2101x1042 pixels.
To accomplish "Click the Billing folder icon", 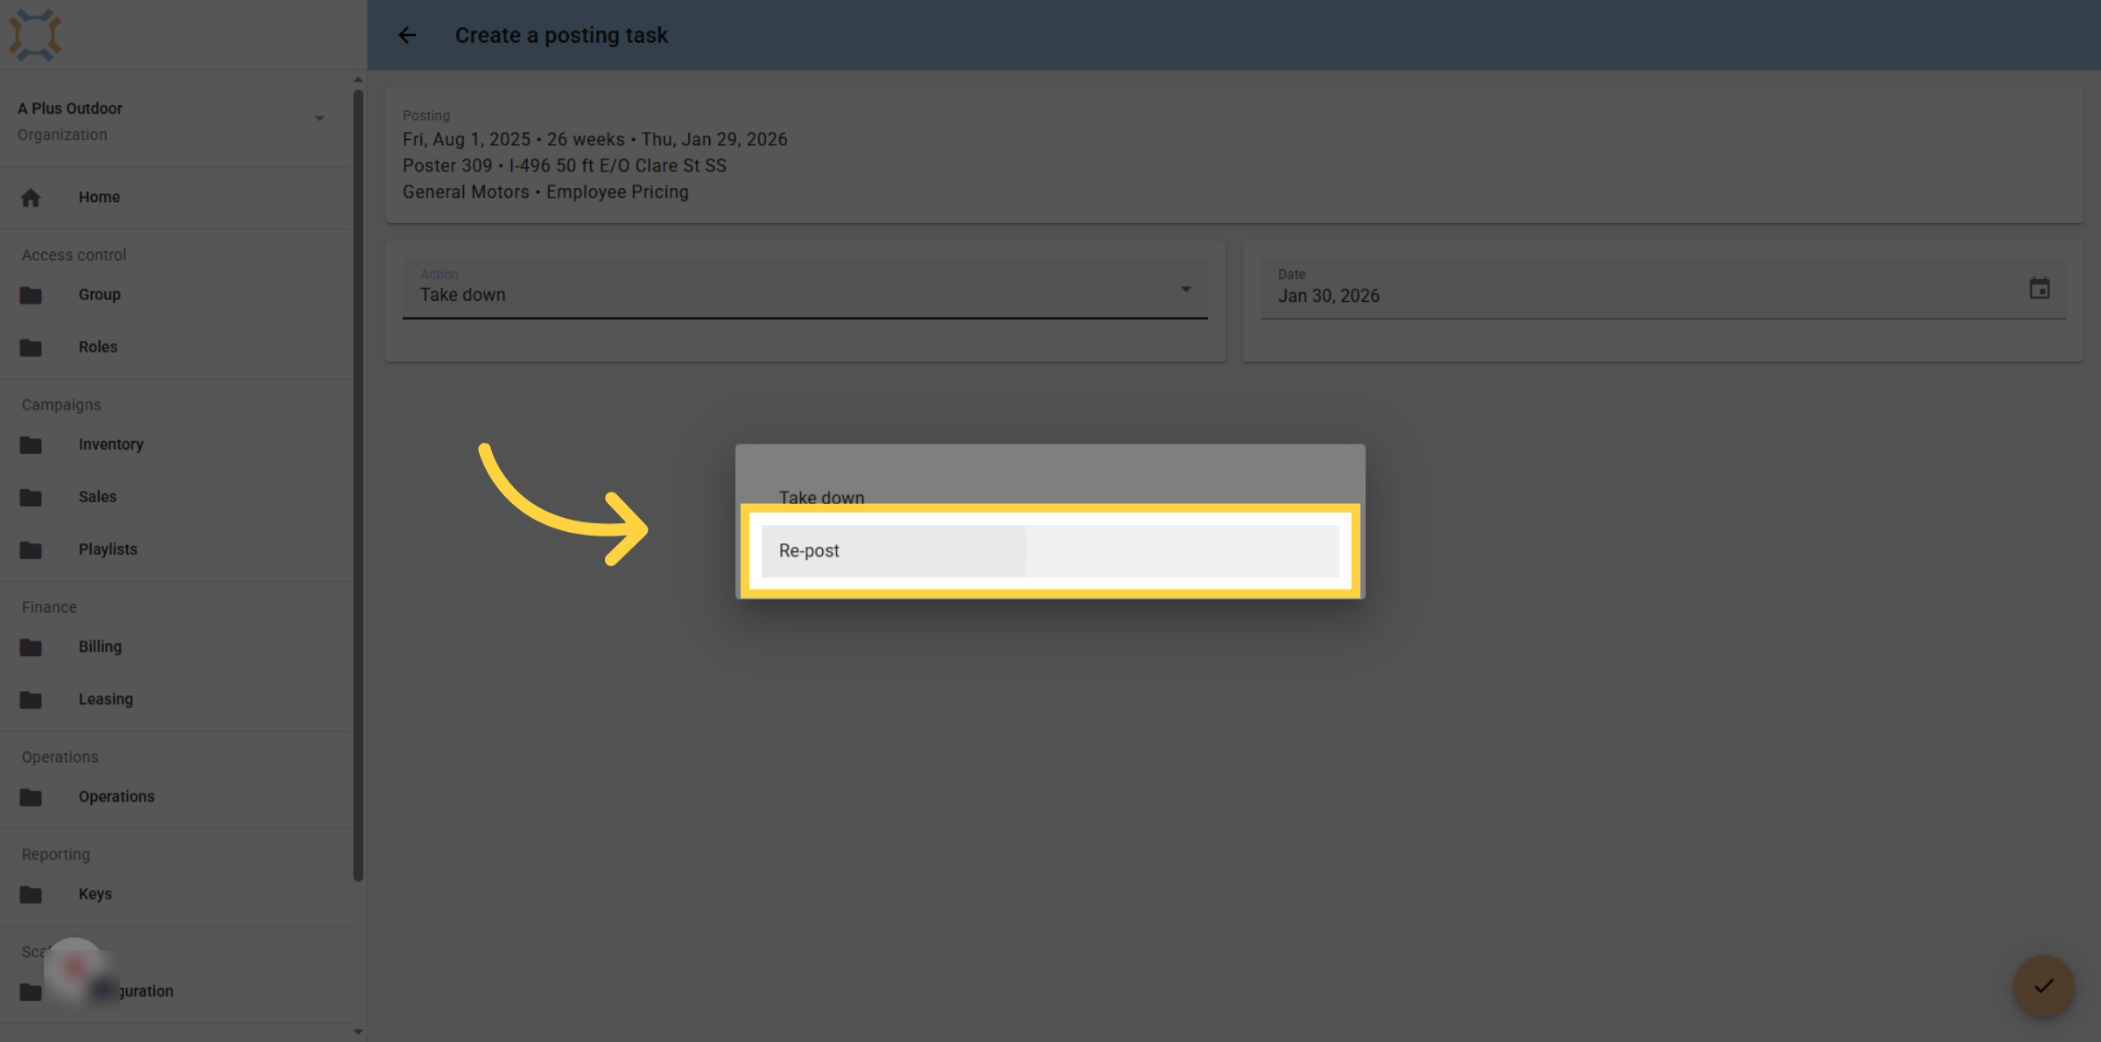I will coord(31,647).
